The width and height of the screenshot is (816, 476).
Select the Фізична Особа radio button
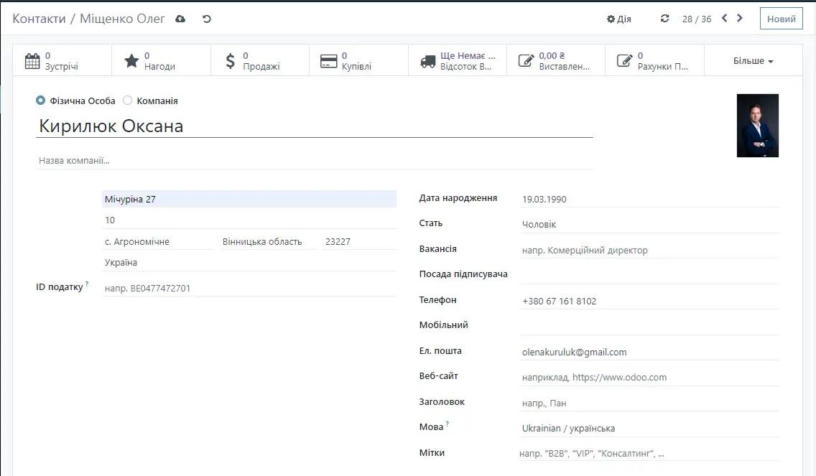pyautogui.click(x=41, y=101)
